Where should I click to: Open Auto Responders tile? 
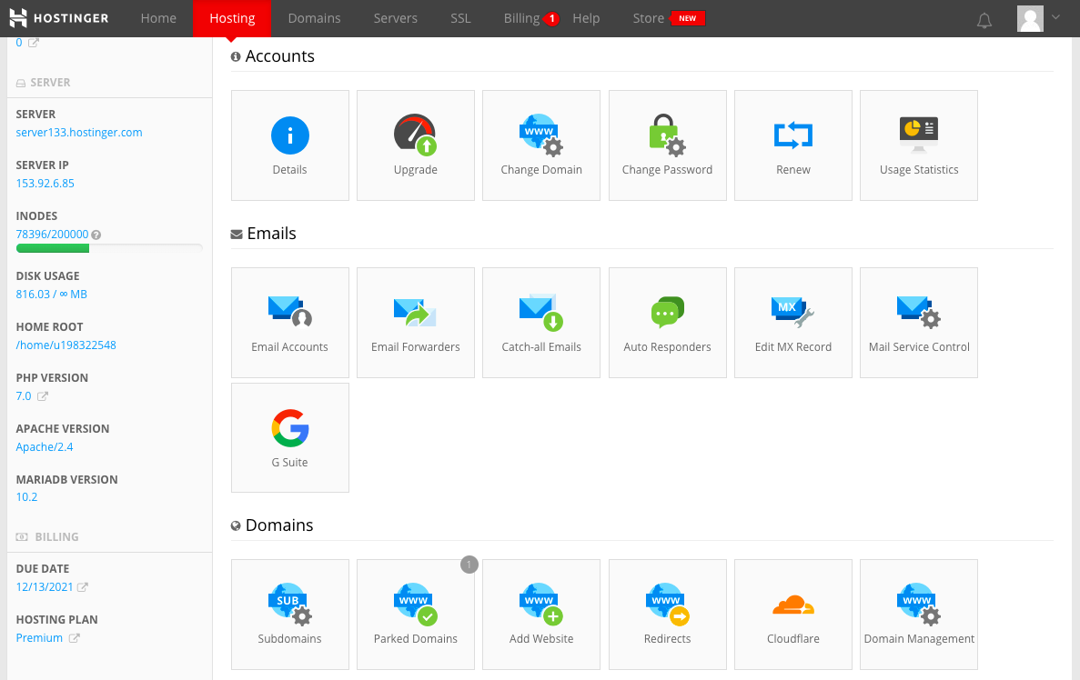(668, 323)
